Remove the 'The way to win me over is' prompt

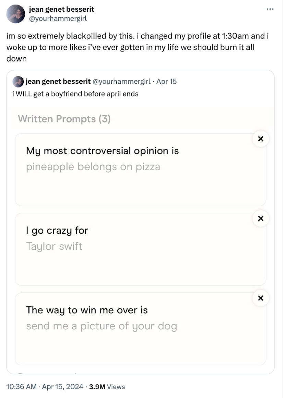pos(260,298)
